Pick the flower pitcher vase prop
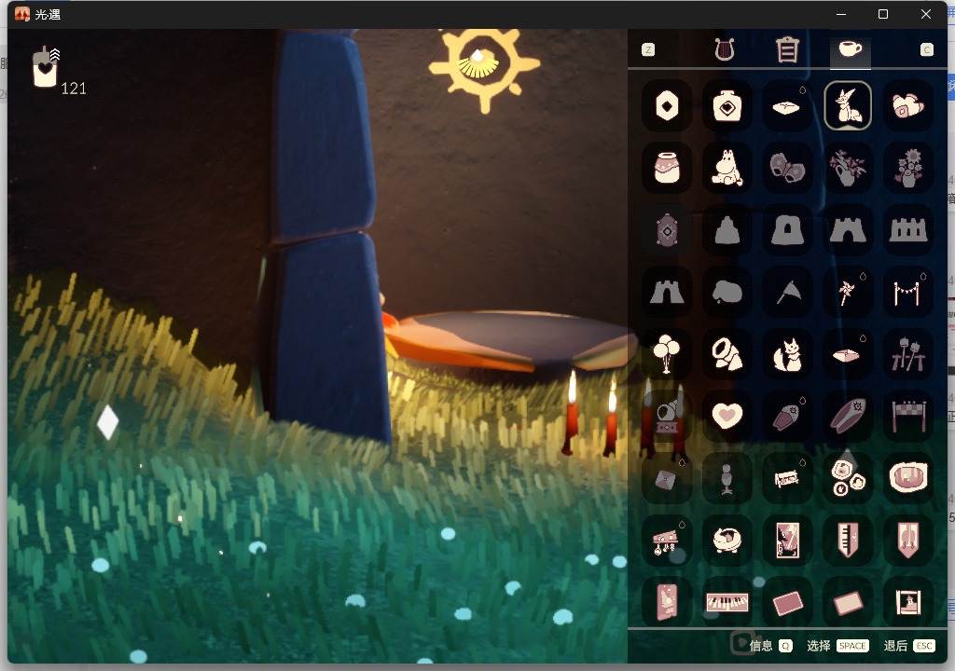This screenshot has width=955, height=671. (848, 168)
